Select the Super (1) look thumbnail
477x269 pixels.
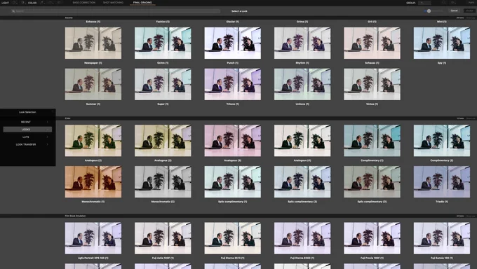(x=163, y=84)
